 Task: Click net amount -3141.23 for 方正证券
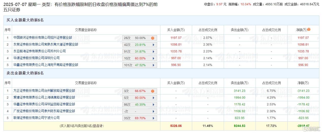click(x=303, y=91)
